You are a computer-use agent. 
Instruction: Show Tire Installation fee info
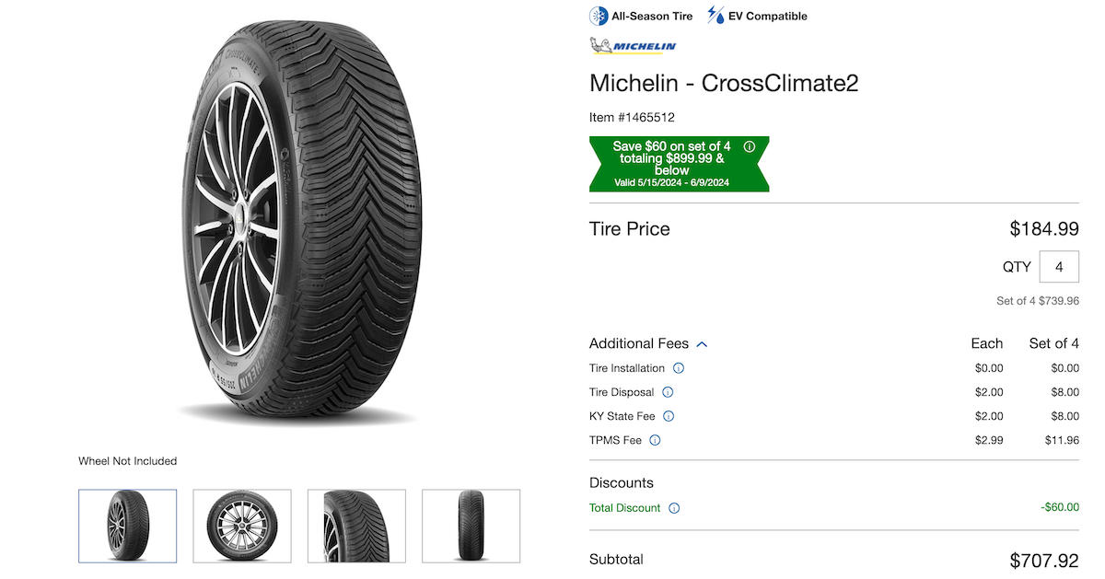click(679, 368)
